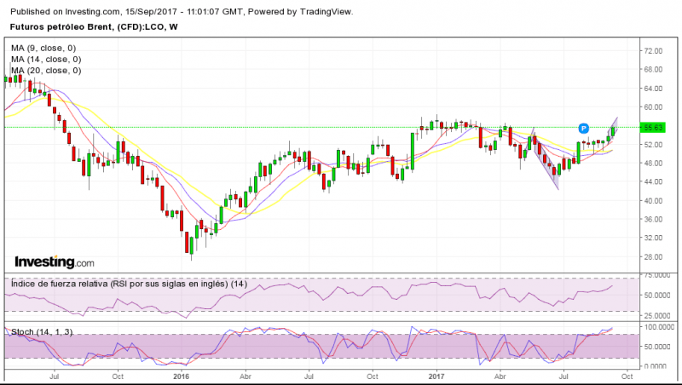This screenshot has width=682, height=385.
Task: Select the MA (20, close, 0) indicator label
Action: pos(46,71)
